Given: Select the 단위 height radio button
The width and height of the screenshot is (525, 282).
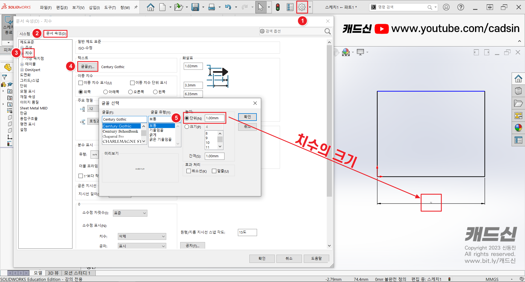Looking at the screenshot, I should [x=187, y=118].
